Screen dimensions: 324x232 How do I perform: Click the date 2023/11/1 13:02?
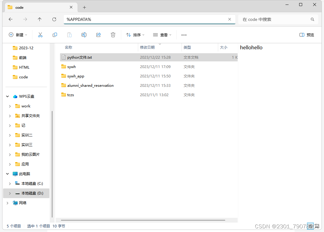[x=154, y=95]
